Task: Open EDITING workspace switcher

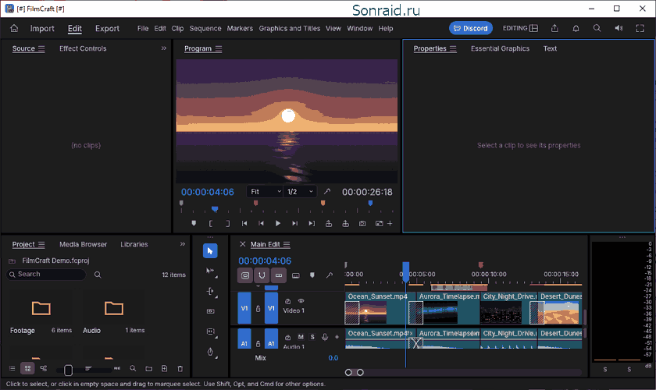Action: 520,28
